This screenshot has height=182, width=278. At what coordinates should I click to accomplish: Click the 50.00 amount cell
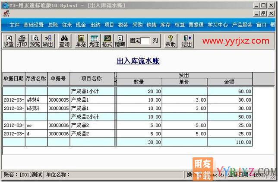[x=230, y=117]
